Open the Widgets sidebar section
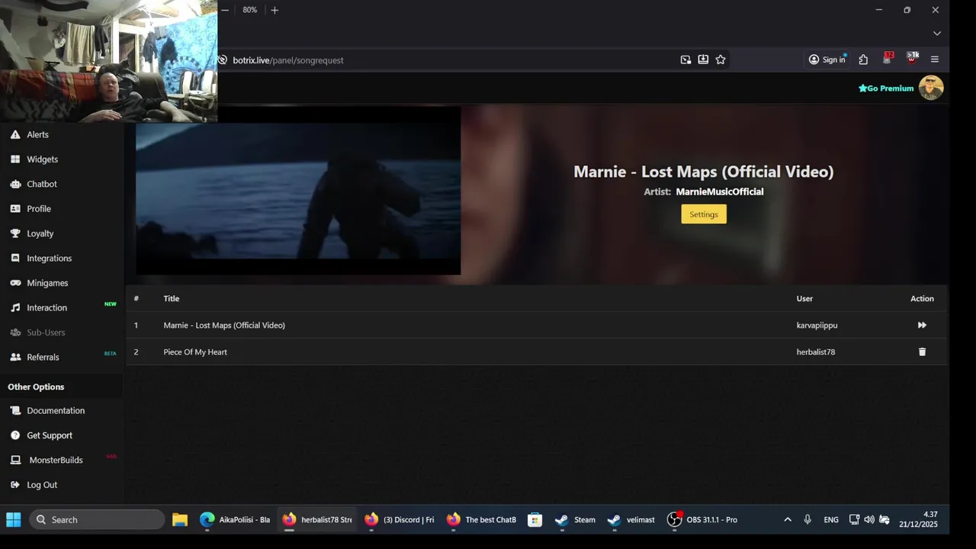The height and width of the screenshot is (549, 976). (x=42, y=159)
